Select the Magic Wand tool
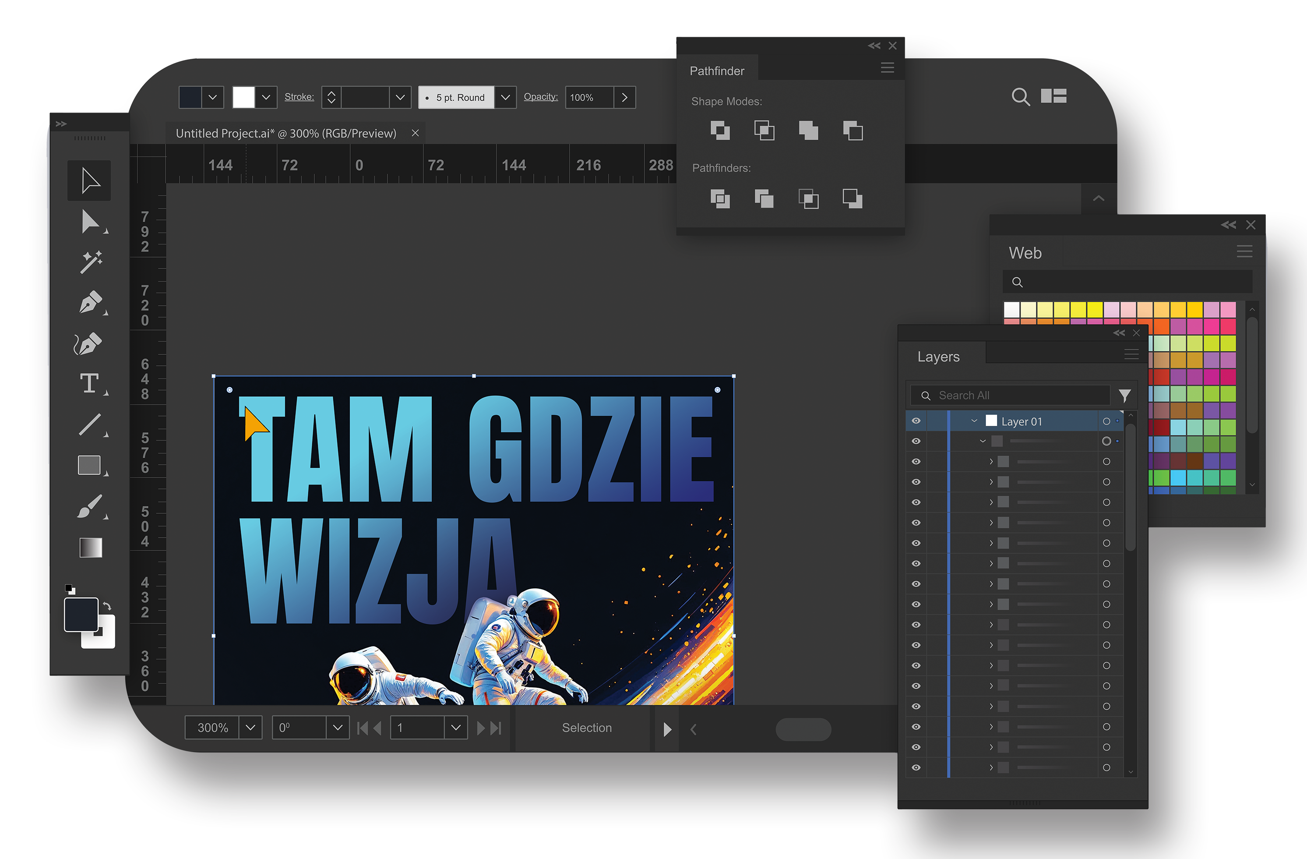The height and width of the screenshot is (859, 1307). click(x=91, y=262)
